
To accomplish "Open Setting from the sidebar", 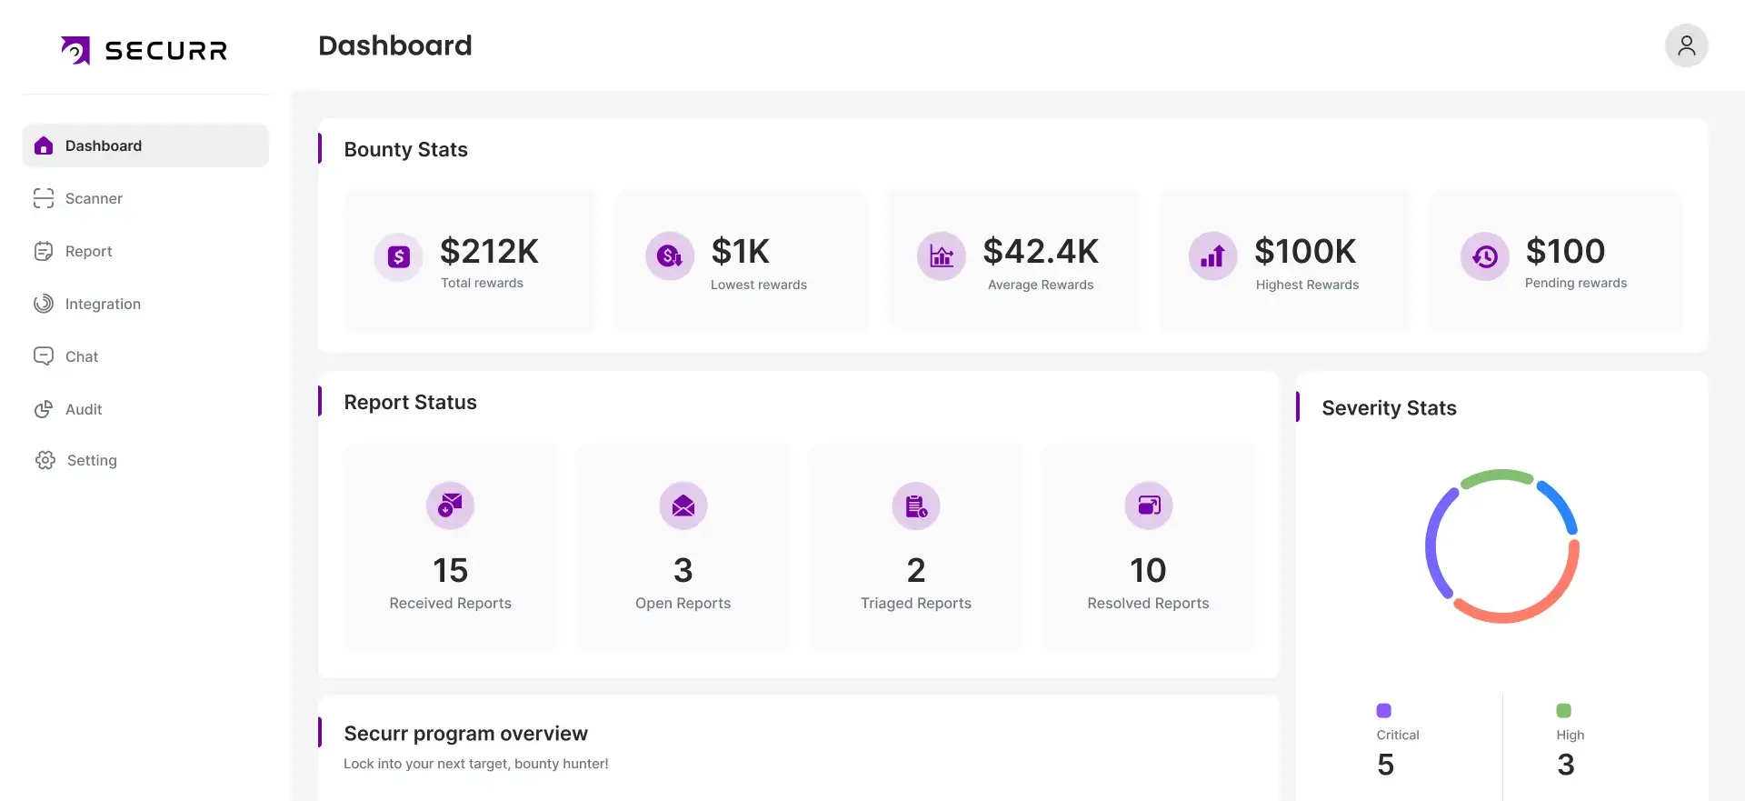I will coord(91,460).
